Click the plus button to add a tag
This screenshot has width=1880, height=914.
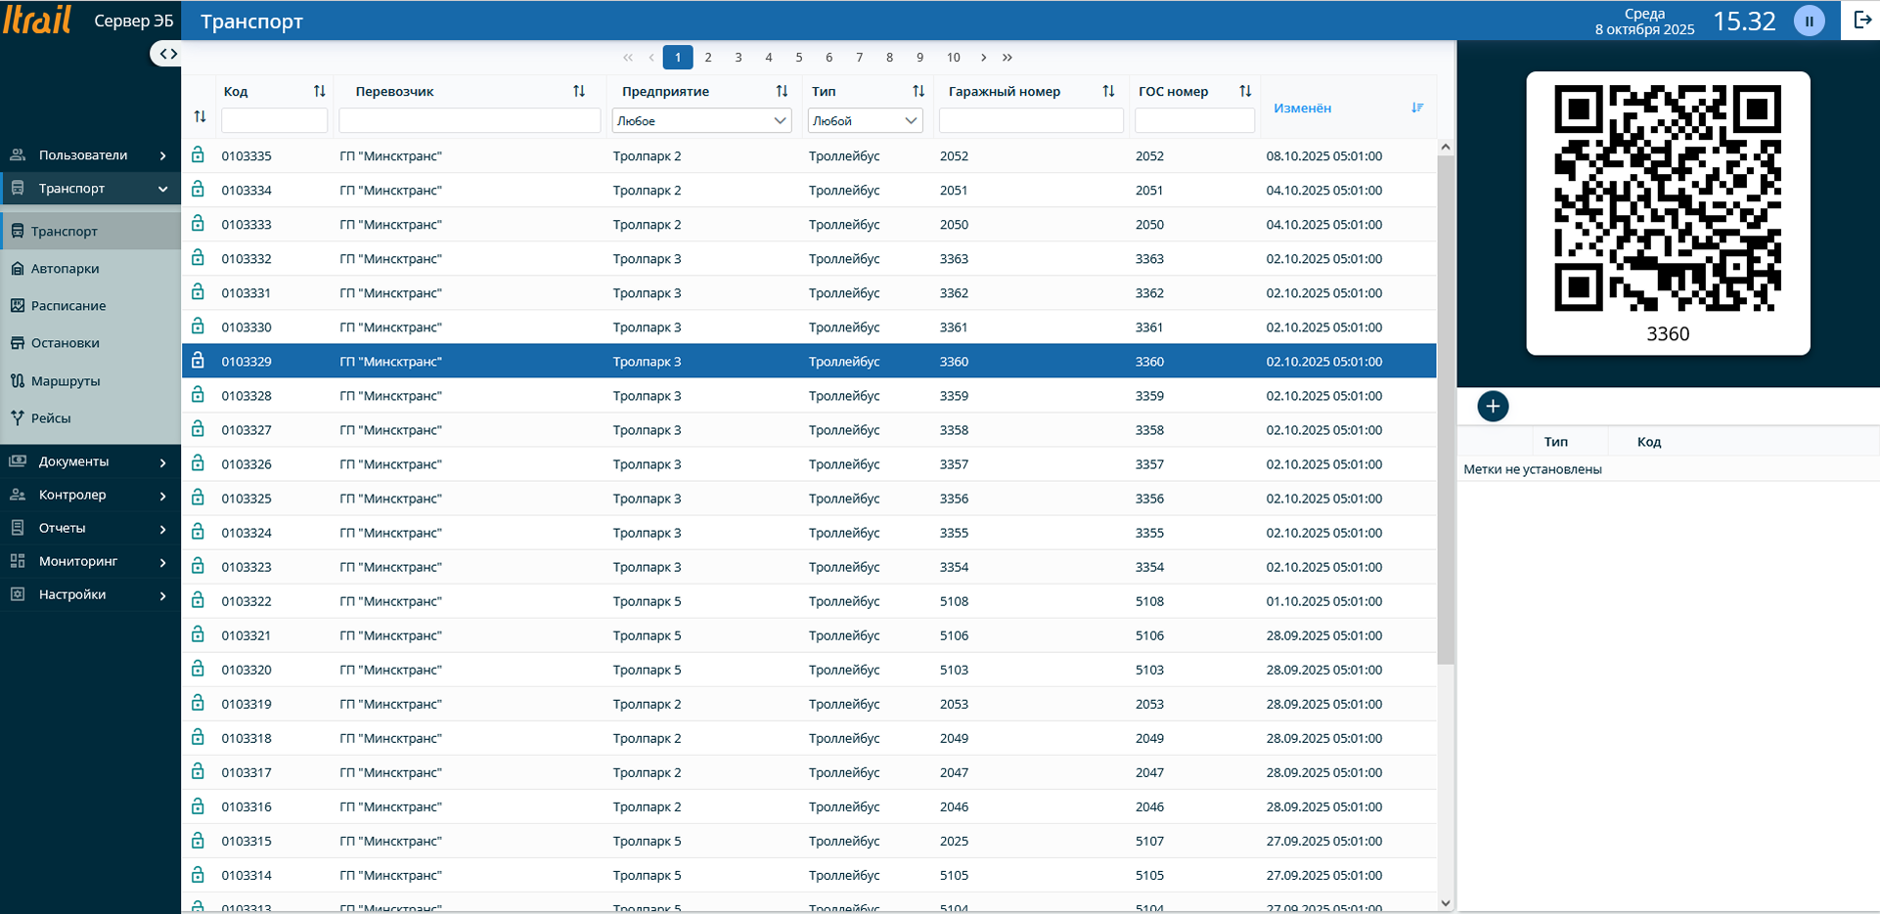1492,406
